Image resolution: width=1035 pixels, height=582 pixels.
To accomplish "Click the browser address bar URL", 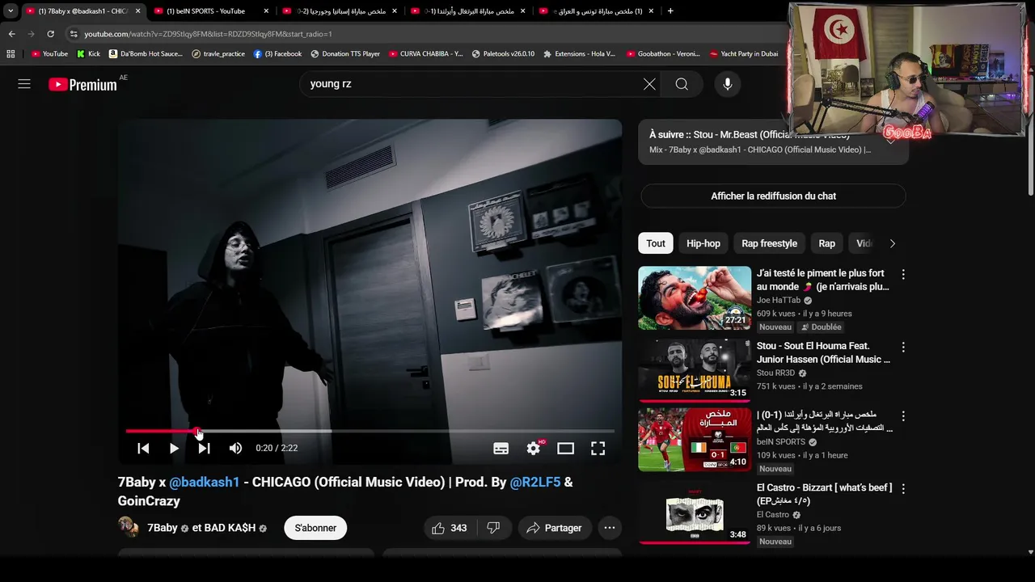I will [x=208, y=34].
